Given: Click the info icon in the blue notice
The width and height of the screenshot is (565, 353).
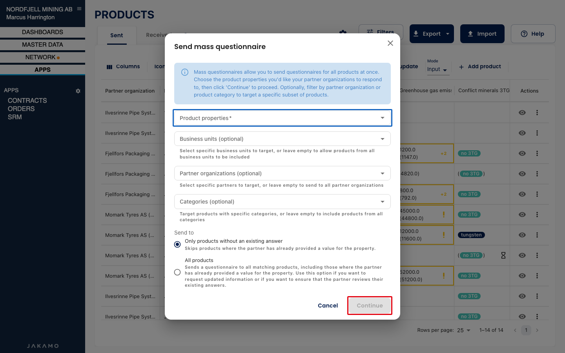Looking at the screenshot, I should click(x=185, y=72).
